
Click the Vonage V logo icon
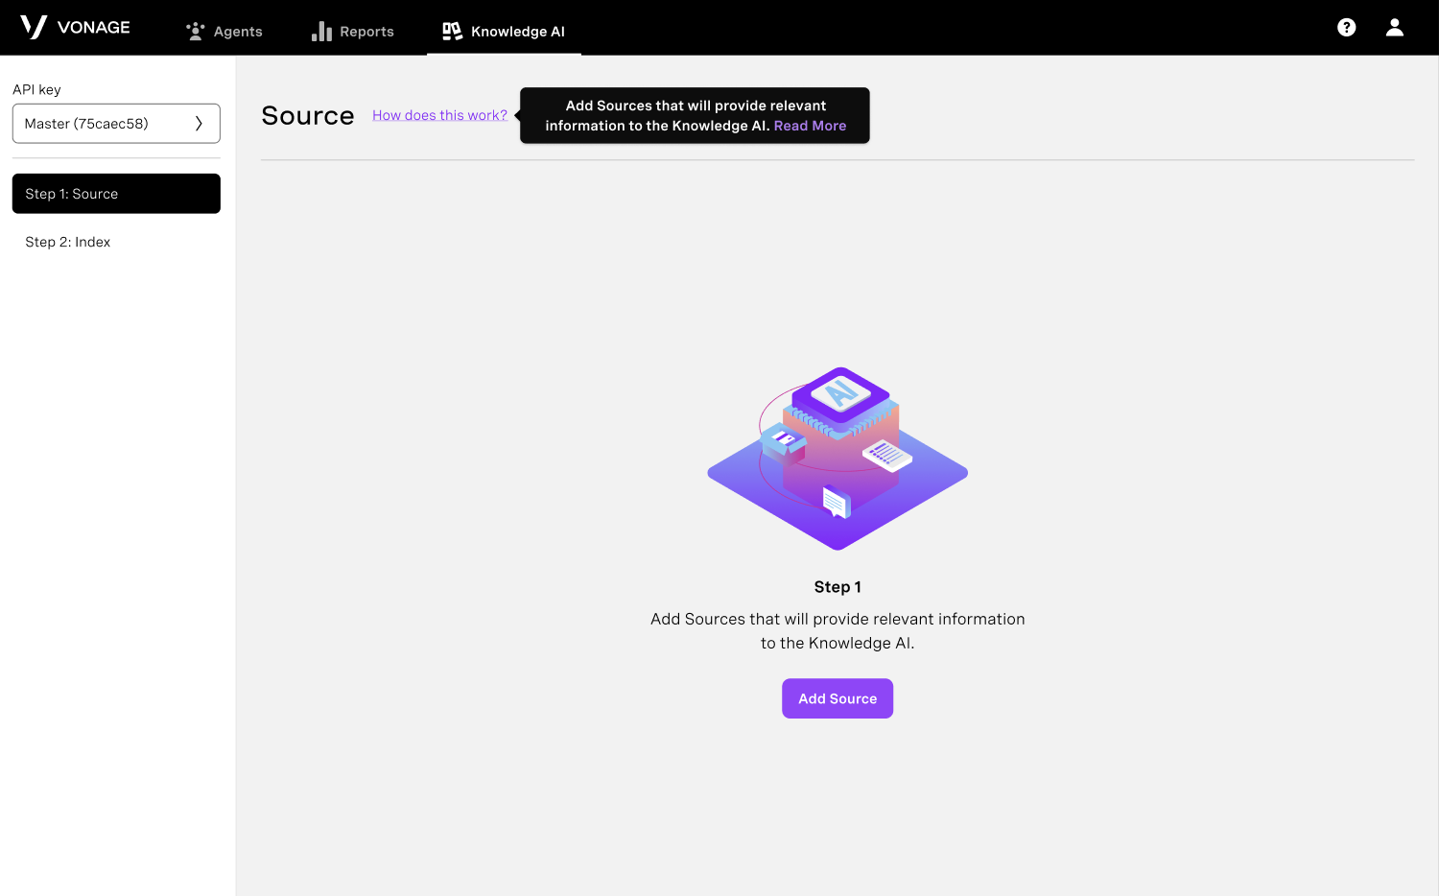pyautogui.click(x=34, y=27)
